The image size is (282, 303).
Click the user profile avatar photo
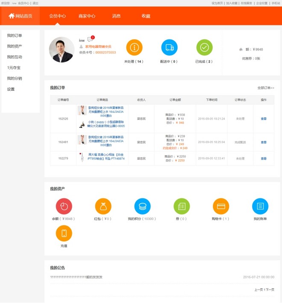click(x=62, y=50)
